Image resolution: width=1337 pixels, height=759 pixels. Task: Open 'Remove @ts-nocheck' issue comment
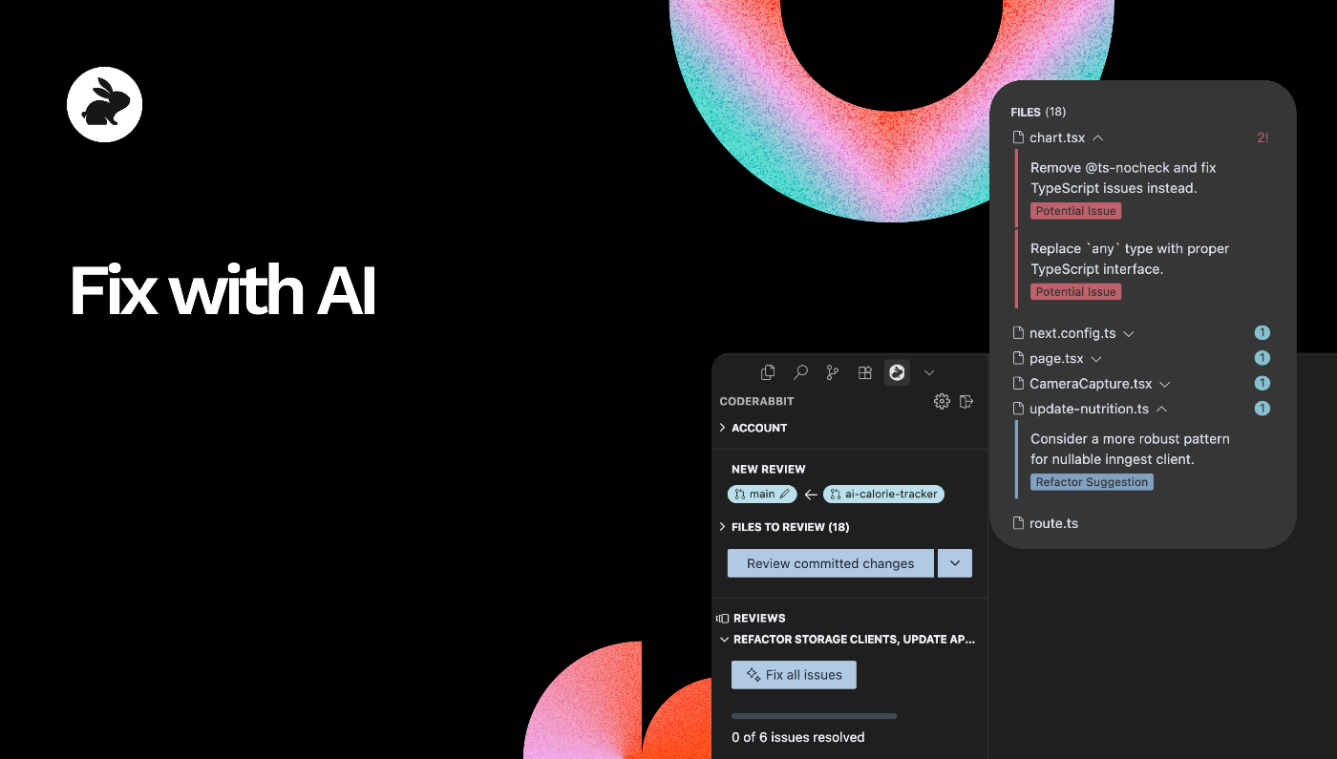(x=1123, y=178)
